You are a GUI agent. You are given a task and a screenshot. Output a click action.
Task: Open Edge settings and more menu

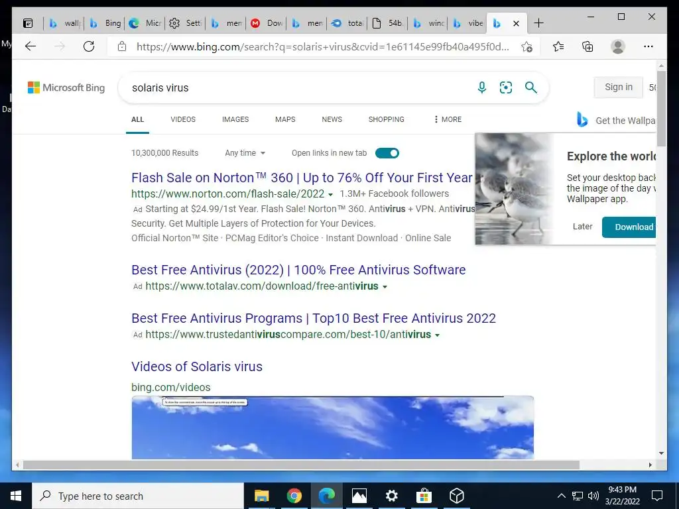[648, 46]
